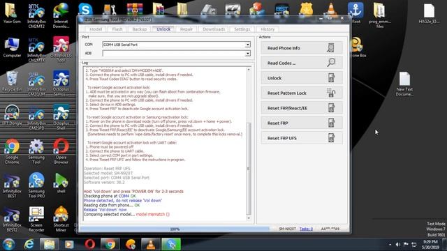Expand the COM port dropdown
Screen dimensions: 447x251
click(x=247, y=45)
